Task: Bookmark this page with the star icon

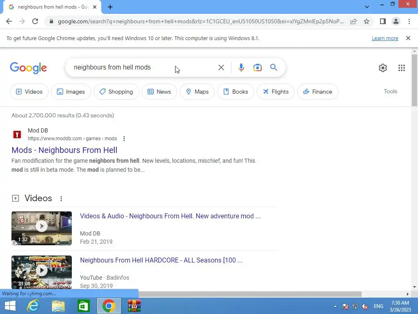Action: click(x=367, y=21)
